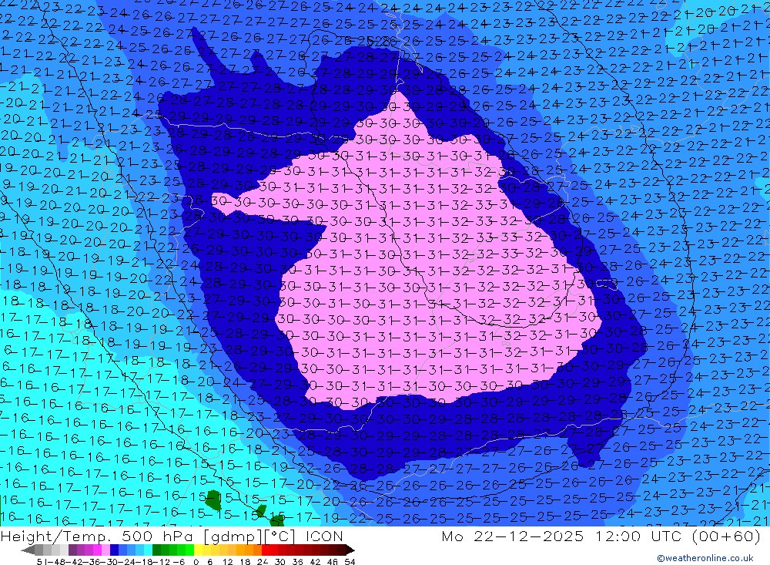
Task: Open the weatheronline.co.uk copyright link
Action: (x=705, y=558)
